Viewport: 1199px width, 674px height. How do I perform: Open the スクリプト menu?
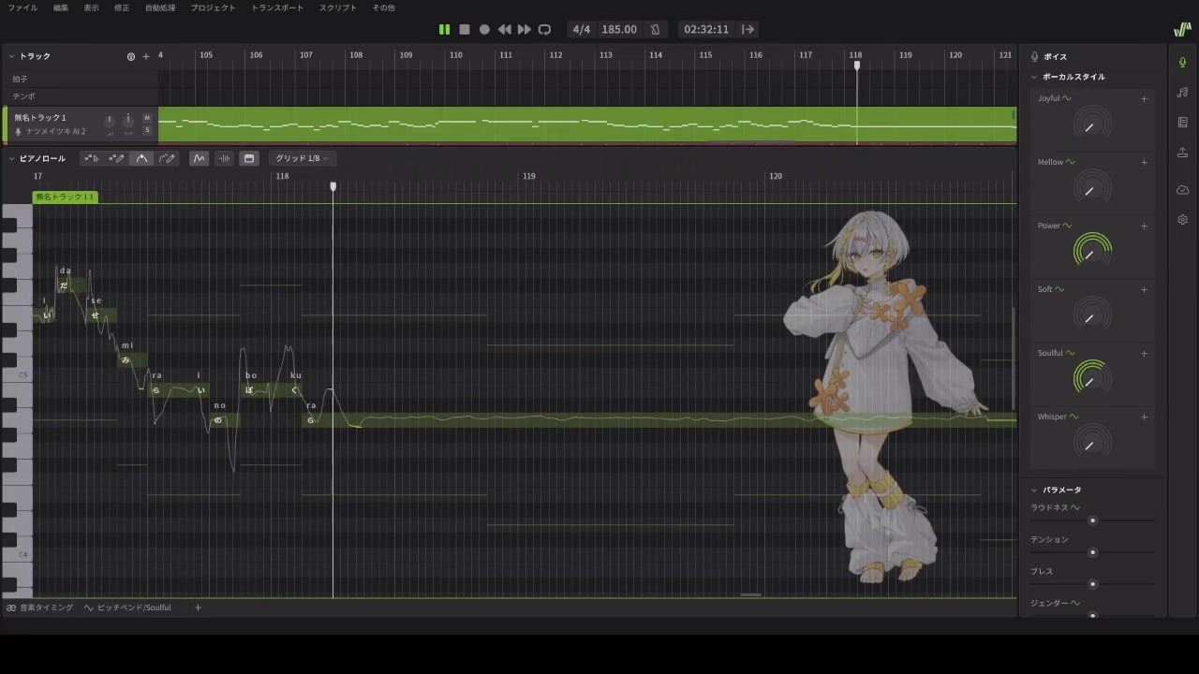[x=337, y=7]
